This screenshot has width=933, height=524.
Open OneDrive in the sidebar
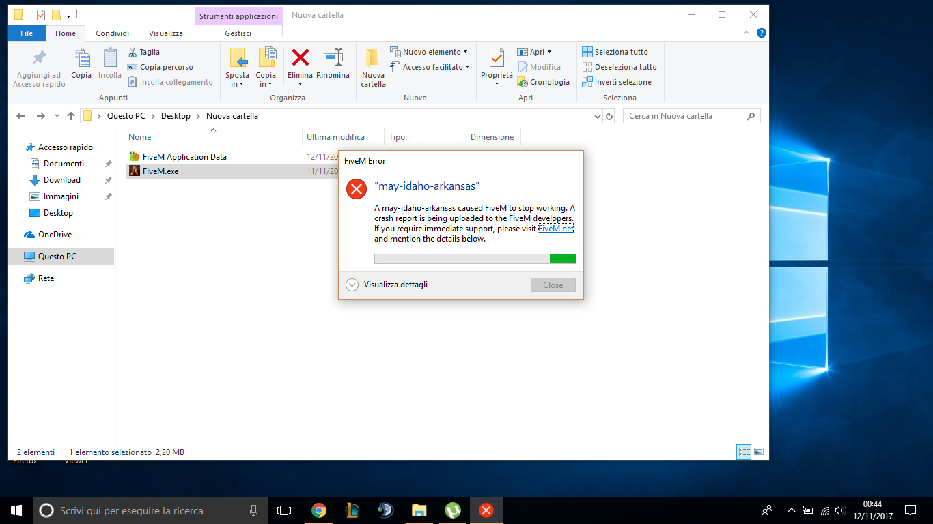click(x=55, y=235)
